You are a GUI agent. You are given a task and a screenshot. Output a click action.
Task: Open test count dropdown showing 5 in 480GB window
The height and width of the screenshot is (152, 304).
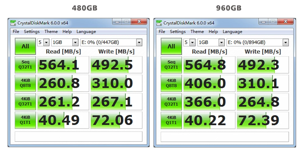[43, 42]
